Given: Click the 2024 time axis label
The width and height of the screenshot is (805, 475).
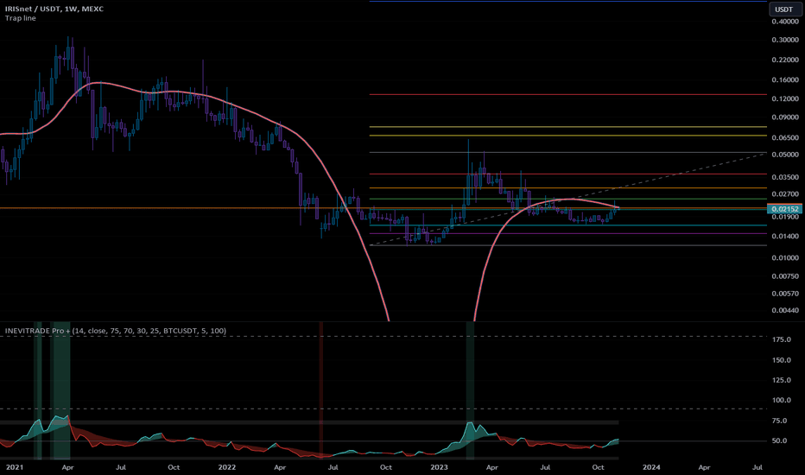Looking at the screenshot, I should (651, 467).
